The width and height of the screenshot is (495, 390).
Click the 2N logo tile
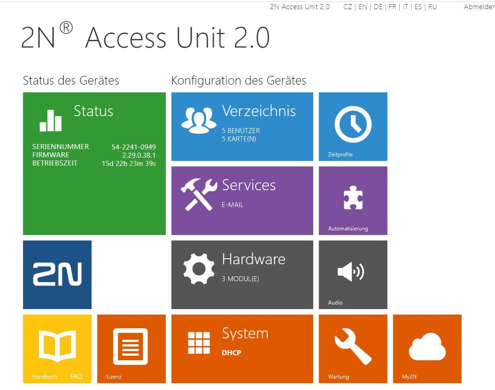point(57,275)
